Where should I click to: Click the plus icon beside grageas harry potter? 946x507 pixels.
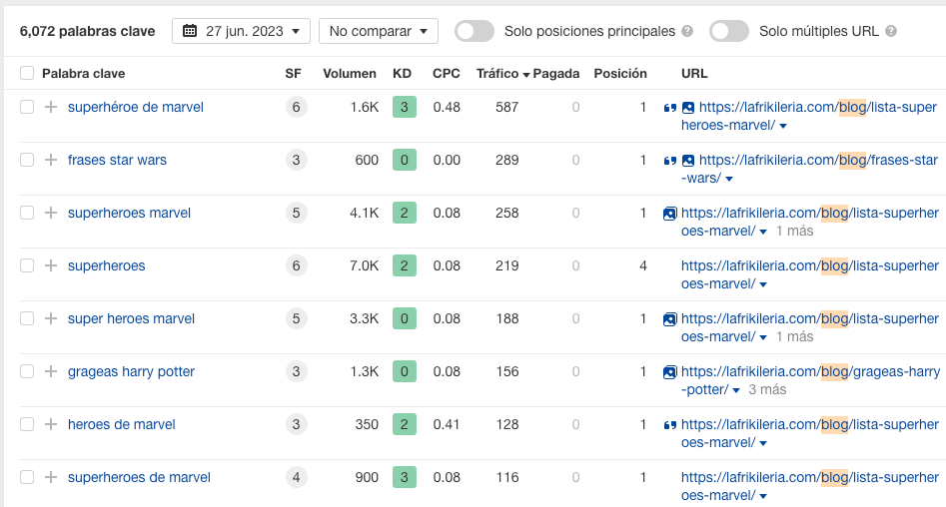click(x=51, y=371)
